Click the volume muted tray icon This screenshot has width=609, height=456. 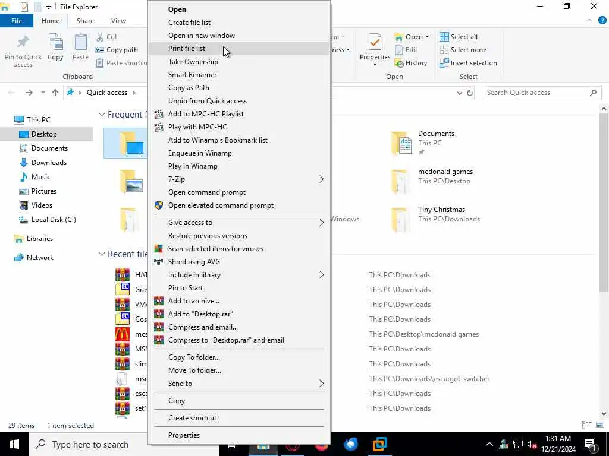tap(532, 444)
